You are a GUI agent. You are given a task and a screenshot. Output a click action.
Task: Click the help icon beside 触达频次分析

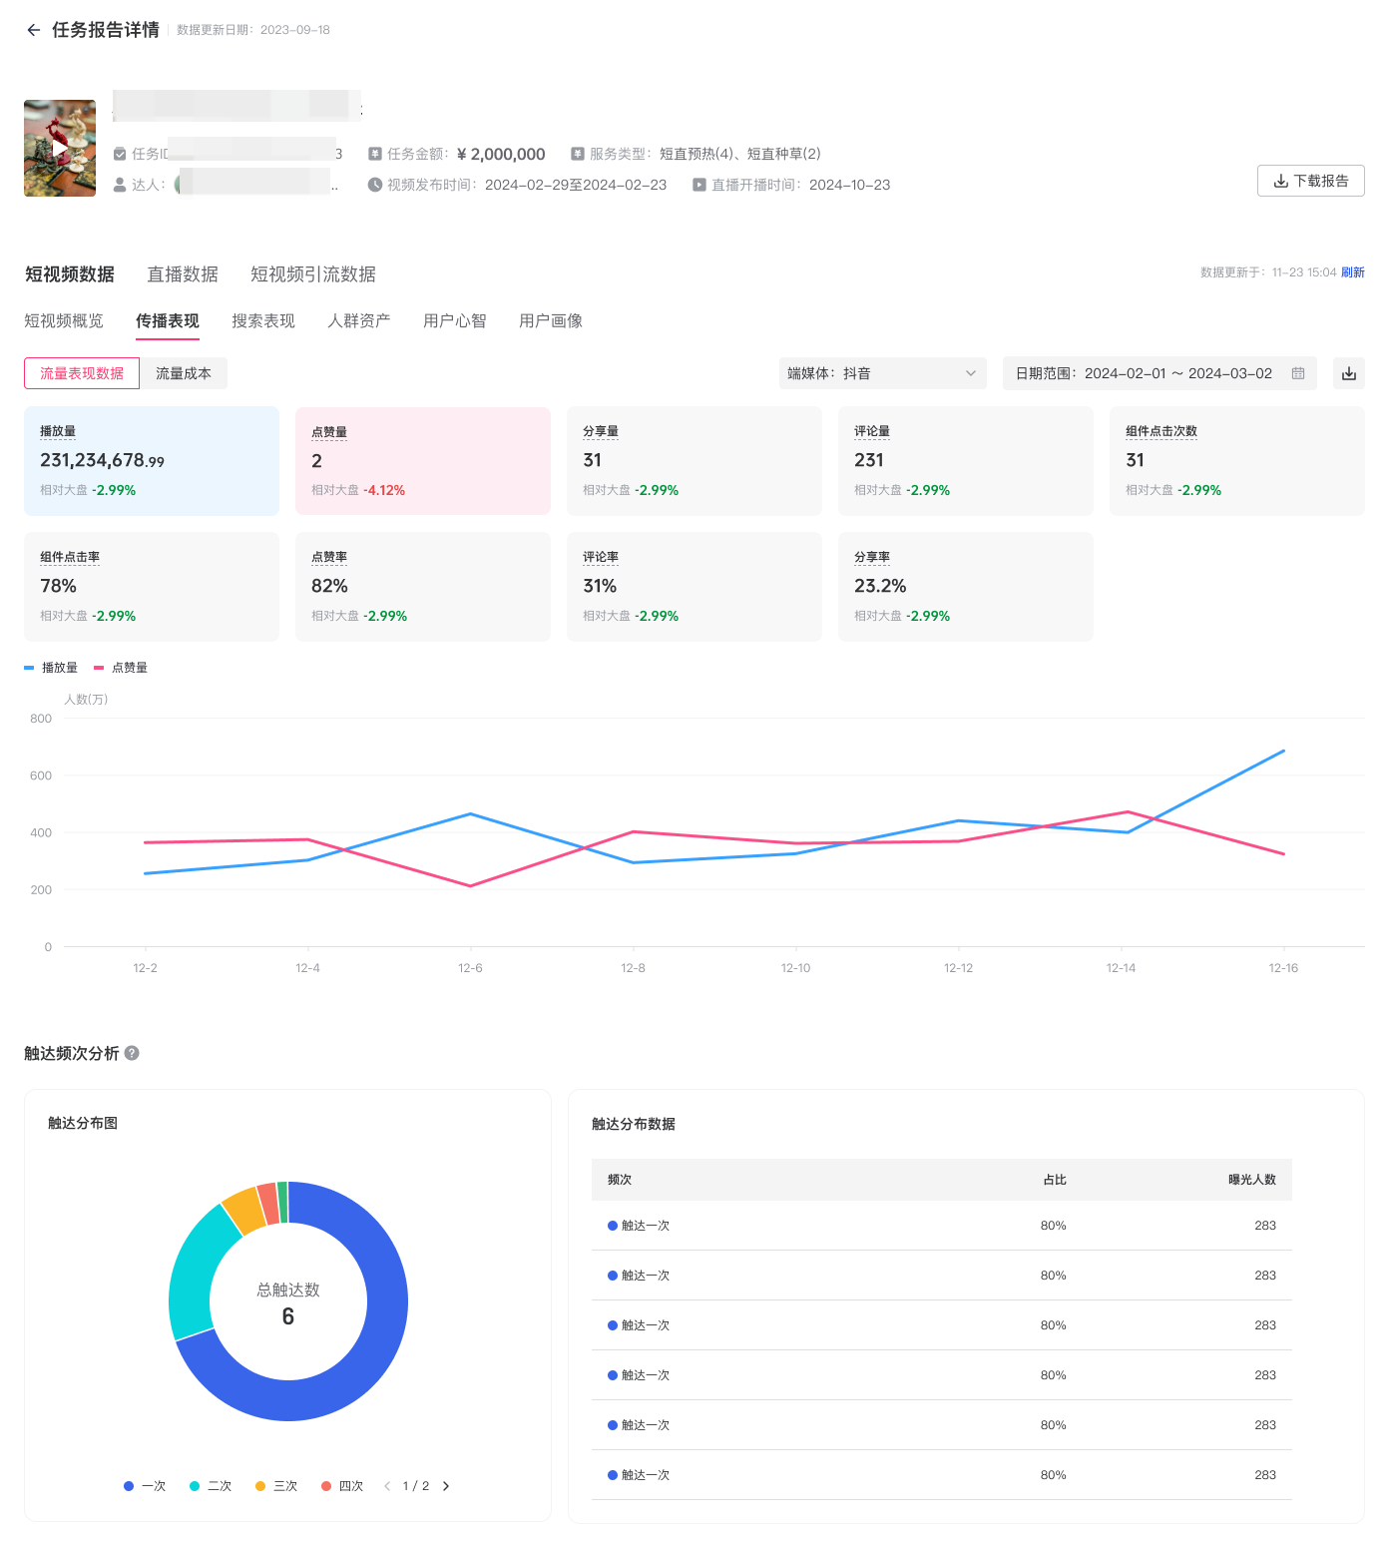click(132, 1053)
